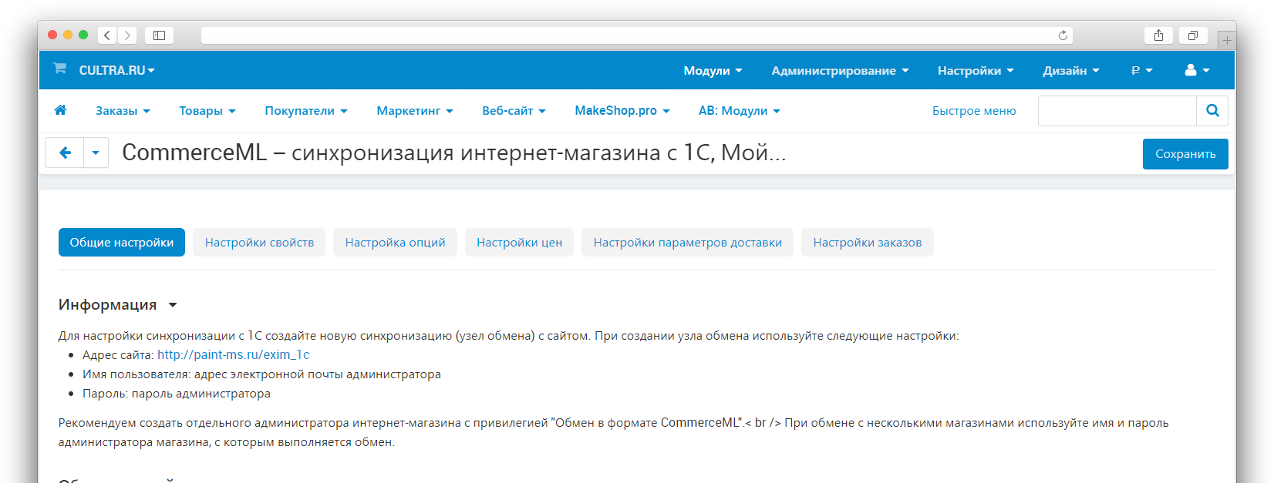Open the Товары menu
Screen dimensions: 1274x483
207,111
